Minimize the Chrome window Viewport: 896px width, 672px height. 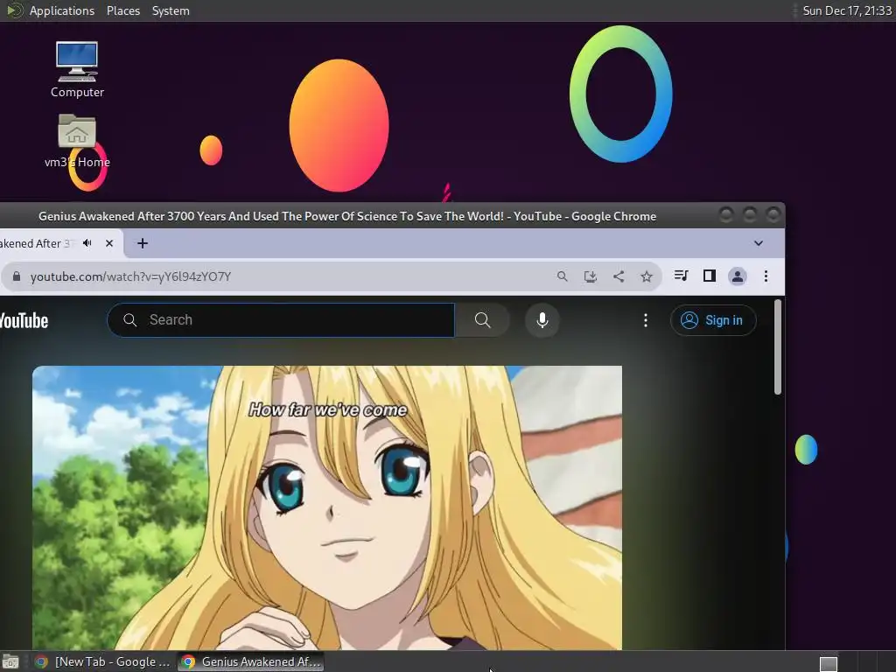point(725,214)
